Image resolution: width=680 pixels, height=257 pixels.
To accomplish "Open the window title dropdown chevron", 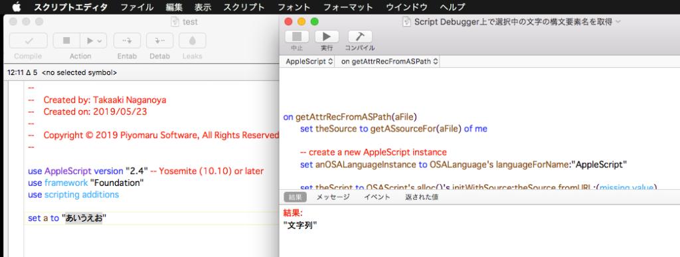I will [x=618, y=21].
